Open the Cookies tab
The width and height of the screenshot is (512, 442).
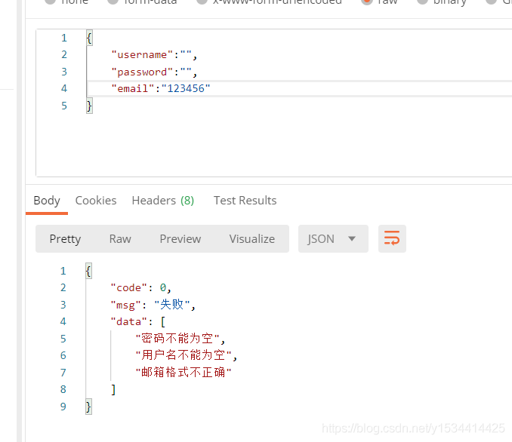click(x=96, y=201)
